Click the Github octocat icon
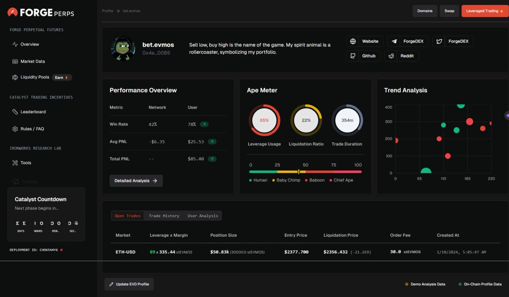This screenshot has height=297, width=509. [353, 56]
